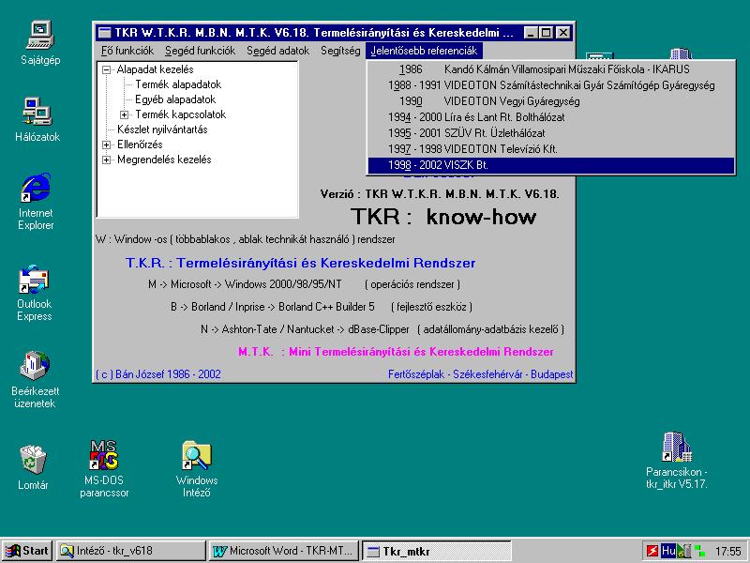The image size is (750, 563).
Task: Click the blue "T.K.R. : Termelésirányítási és Kereskedelmi Rendszer" line
Action: pos(300,263)
